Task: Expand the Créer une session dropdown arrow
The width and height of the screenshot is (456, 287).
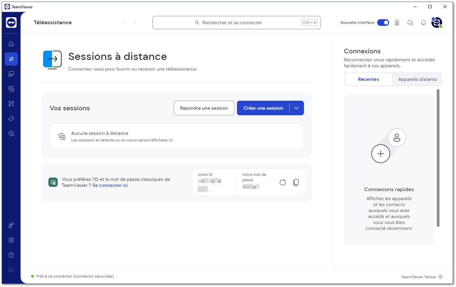Action: (x=297, y=108)
